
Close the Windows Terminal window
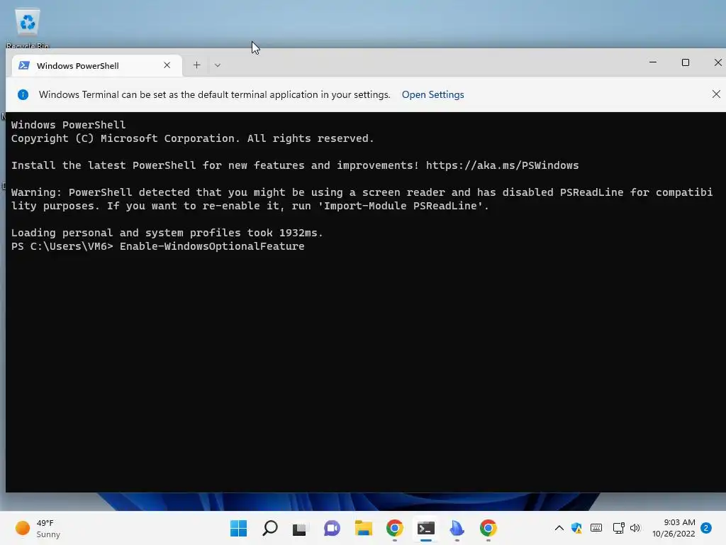(717, 62)
